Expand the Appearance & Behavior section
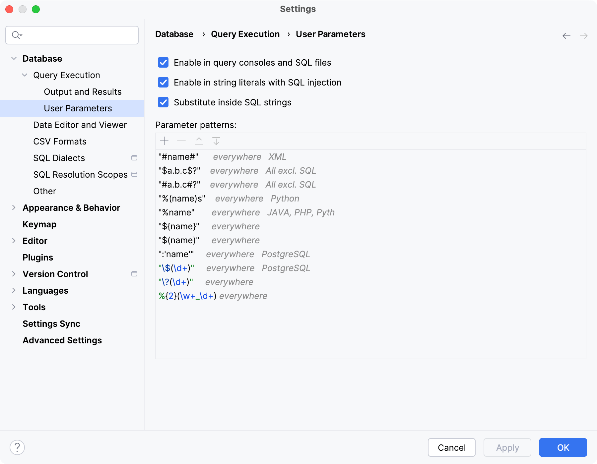597x464 pixels. tap(14, 208)
